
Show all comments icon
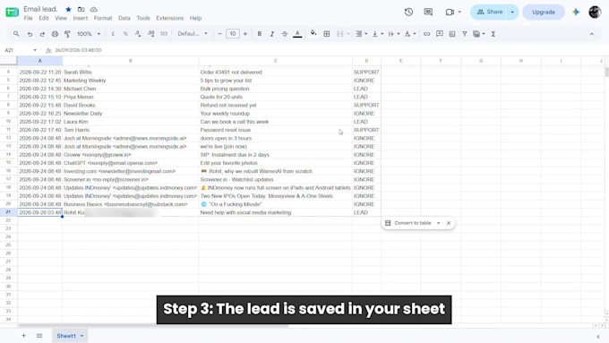(428, 12)
